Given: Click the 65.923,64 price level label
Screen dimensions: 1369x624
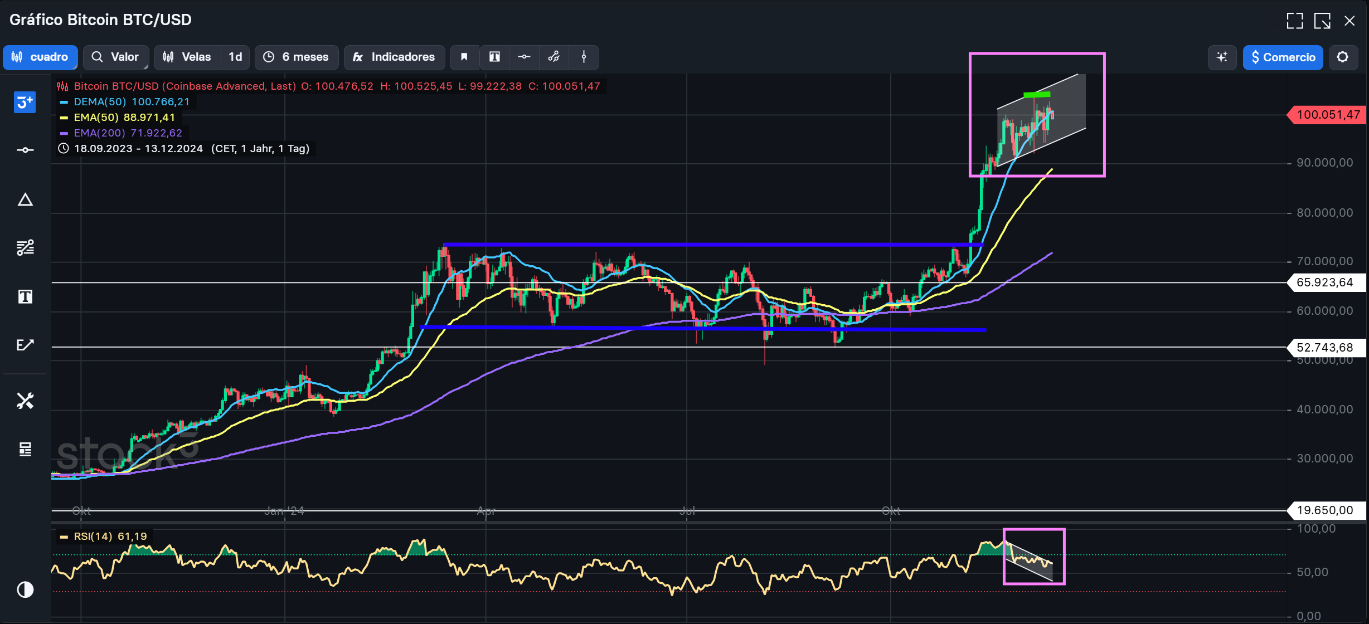Looking at the screenshot, I should coord(1324,282).
